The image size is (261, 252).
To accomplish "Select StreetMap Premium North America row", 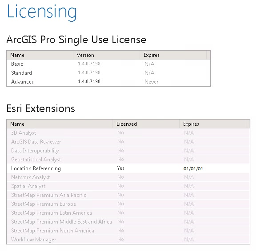I will click(x=128, y=231).
